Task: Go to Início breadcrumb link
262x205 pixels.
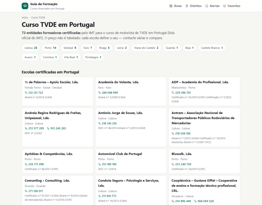Action: (x=25, y=18)
